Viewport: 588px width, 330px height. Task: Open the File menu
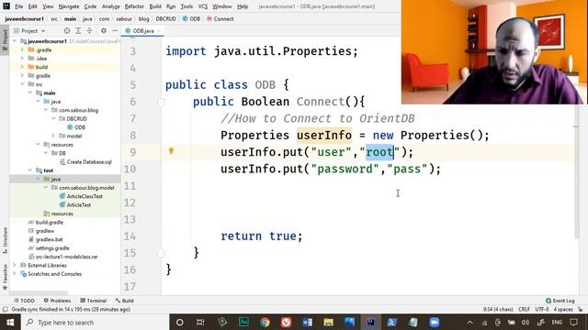point(18,6)
